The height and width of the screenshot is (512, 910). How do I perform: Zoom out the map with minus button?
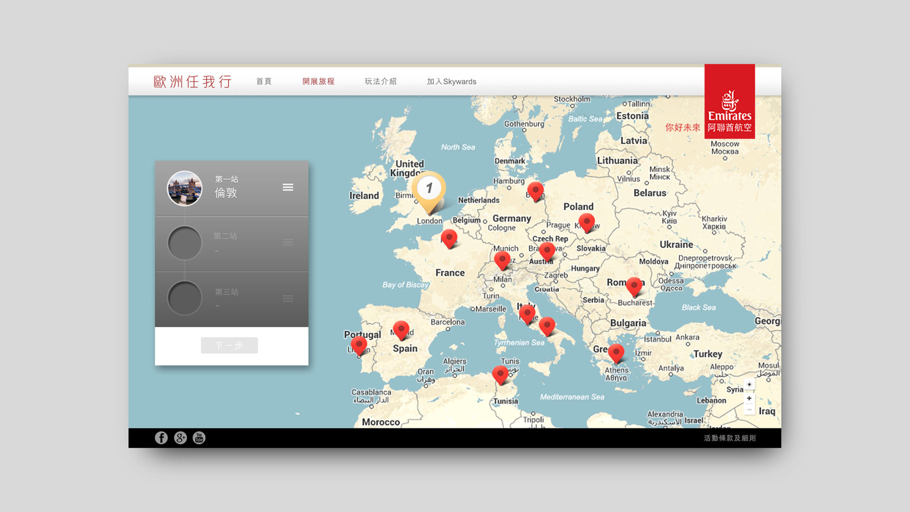pyautogui.click(x=749, y=409)
